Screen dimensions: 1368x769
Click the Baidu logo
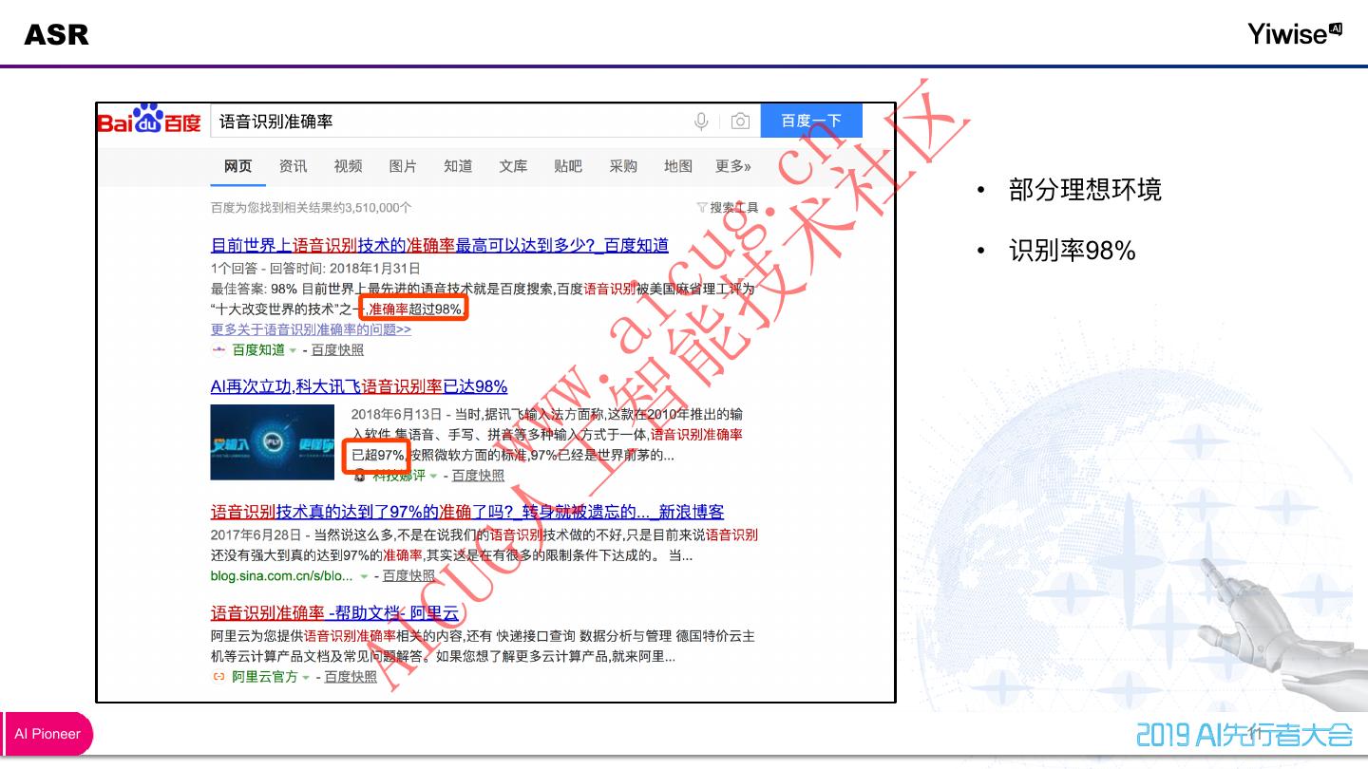[x=150, y=121]
